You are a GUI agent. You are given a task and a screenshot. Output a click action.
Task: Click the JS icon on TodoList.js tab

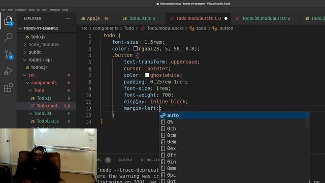(125, 19)
